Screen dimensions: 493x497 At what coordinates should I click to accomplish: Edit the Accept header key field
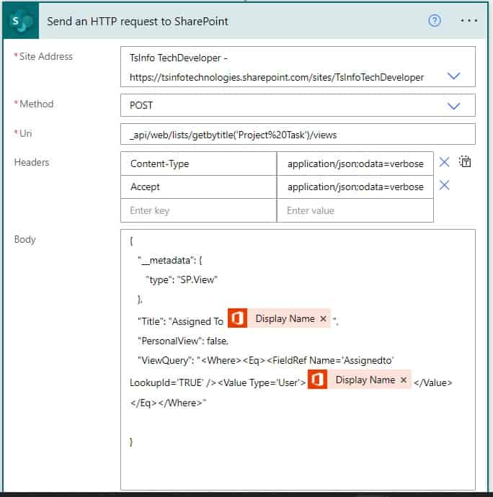tap(199, 187)
